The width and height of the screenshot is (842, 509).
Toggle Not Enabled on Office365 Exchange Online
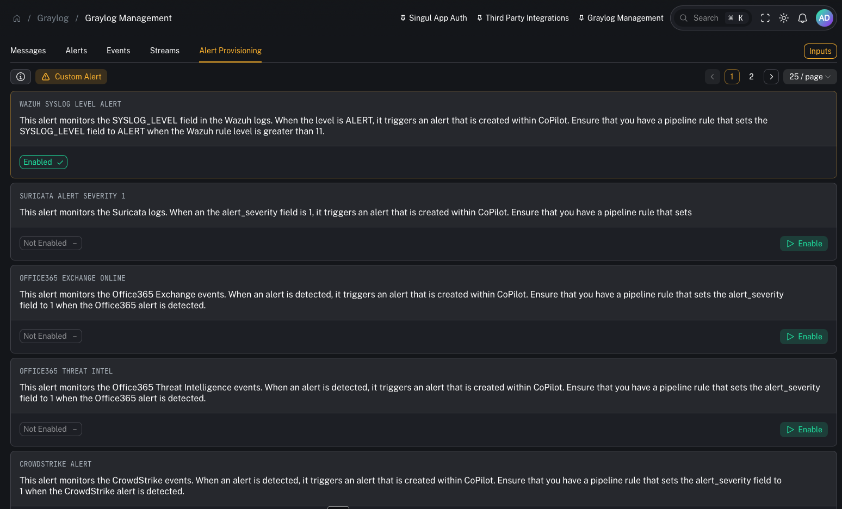click(x=51, y=336)
